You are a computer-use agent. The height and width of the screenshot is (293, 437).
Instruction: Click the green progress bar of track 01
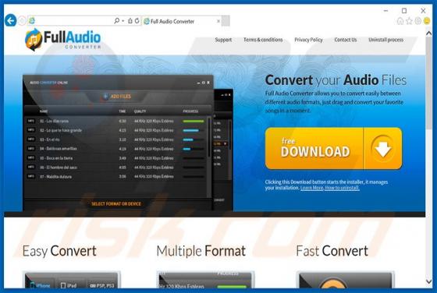(x=194, y=122)
